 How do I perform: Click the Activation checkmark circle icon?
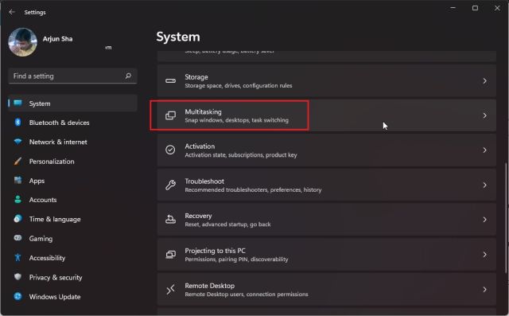pyautogui.click(x=170, y=150)
